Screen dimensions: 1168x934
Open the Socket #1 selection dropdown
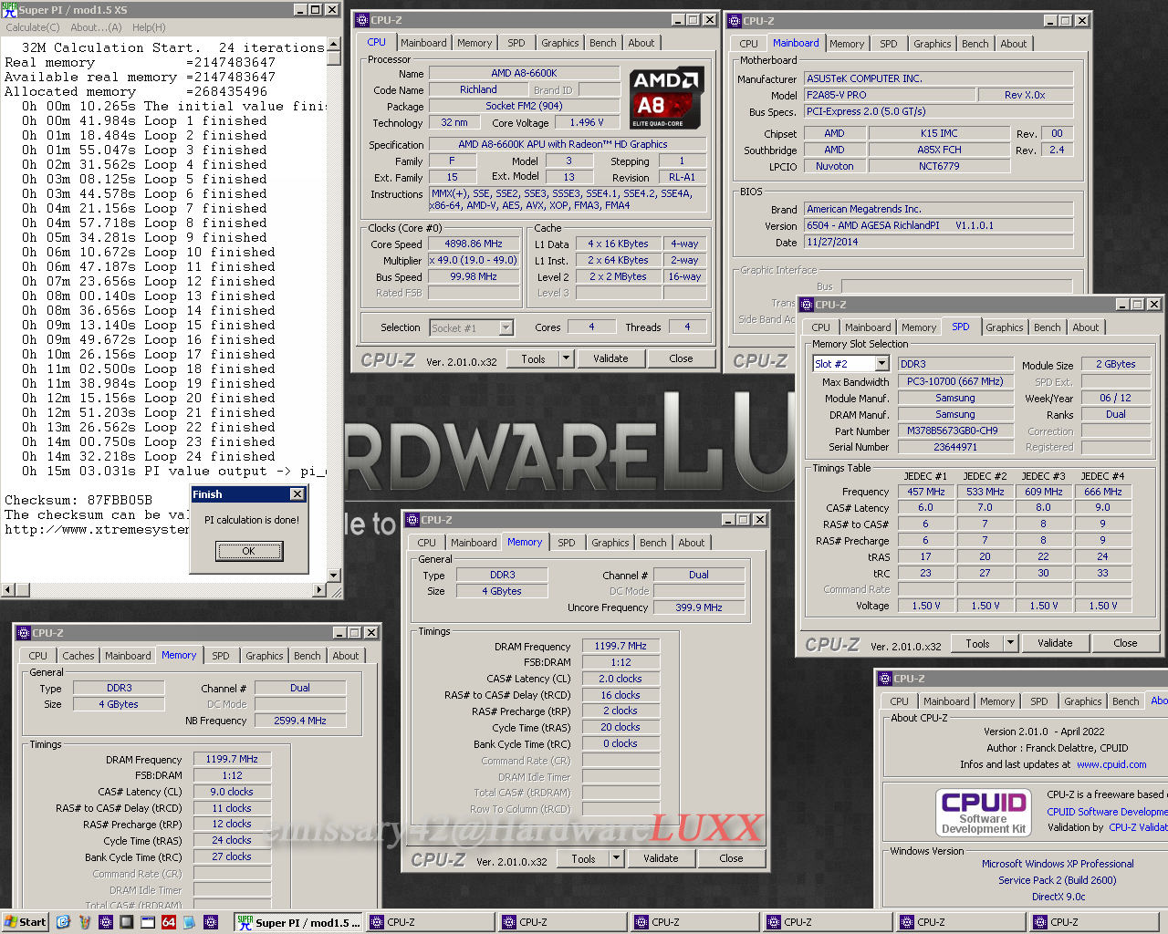pos(506,327)
